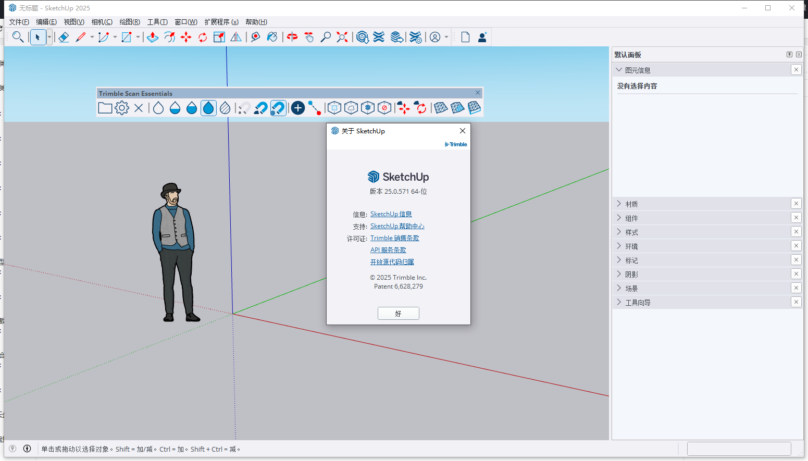Set two-thirds filled drop transparency
Screen dimensions: 808x461
tap(192, 108)
